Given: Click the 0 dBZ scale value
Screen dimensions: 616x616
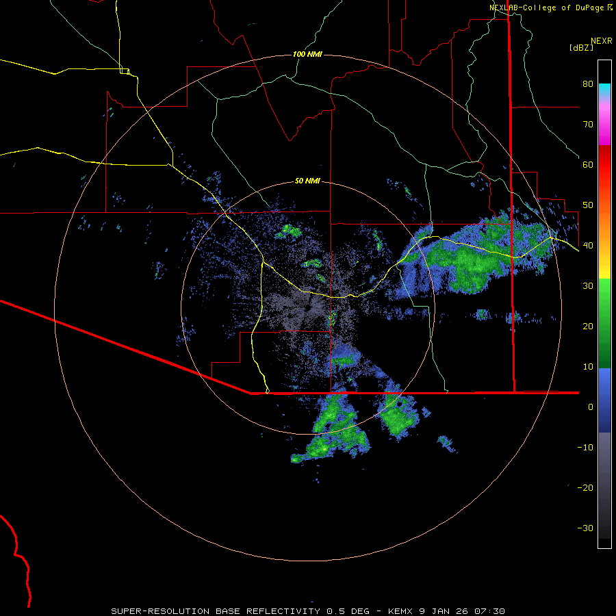Looking at the screenshot, I should coord(591,407).
